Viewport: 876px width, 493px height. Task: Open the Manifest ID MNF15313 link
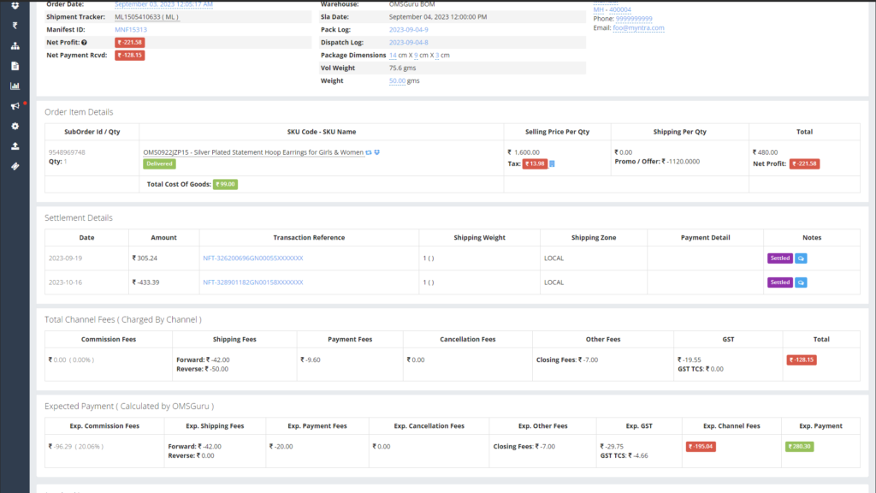(129, 29)
